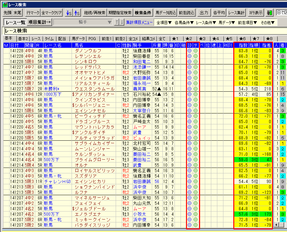This screenshot has height=232, width=287.
Task: Click the 馬データ読込 button
Action: pos(166,13)
